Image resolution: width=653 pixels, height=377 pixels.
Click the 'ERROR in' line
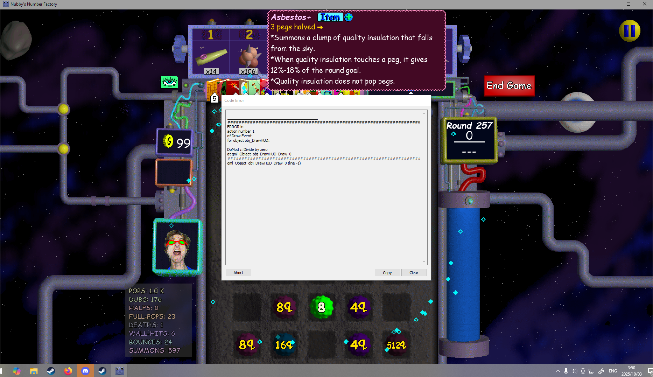[x=235, y=127]
